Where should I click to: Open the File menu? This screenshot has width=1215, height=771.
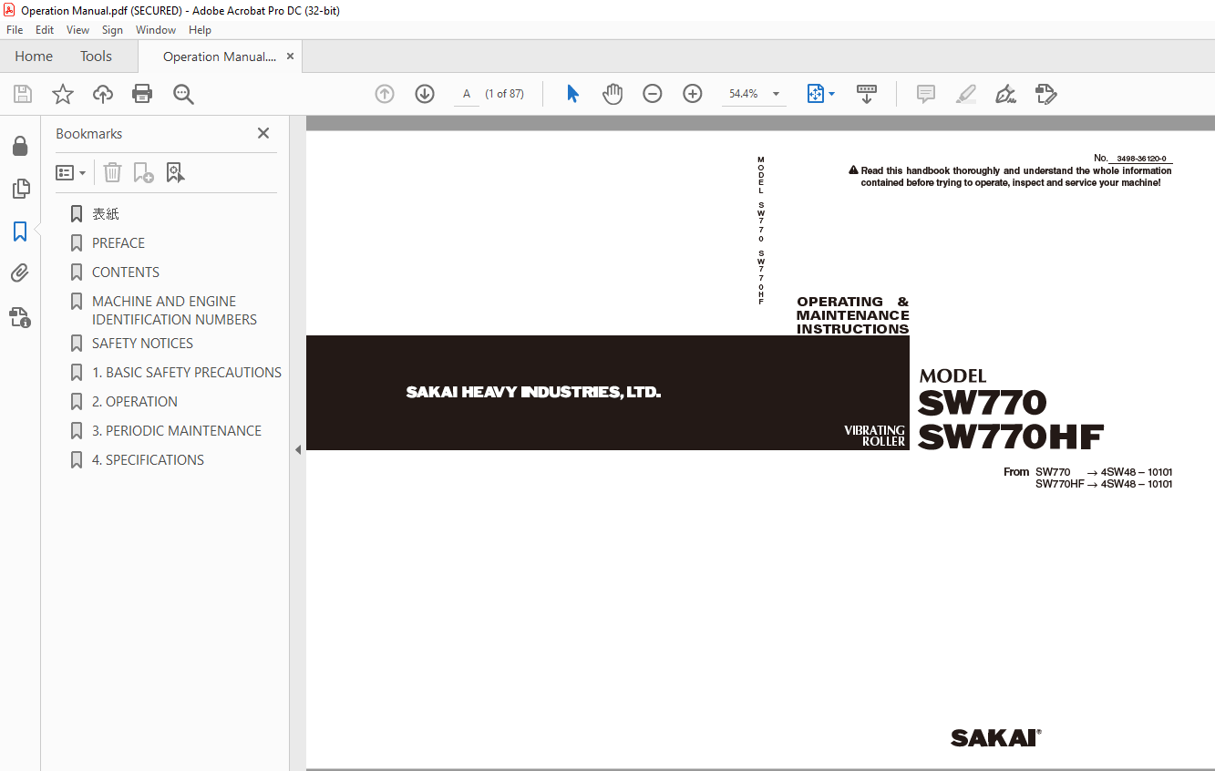coord(15,30)
